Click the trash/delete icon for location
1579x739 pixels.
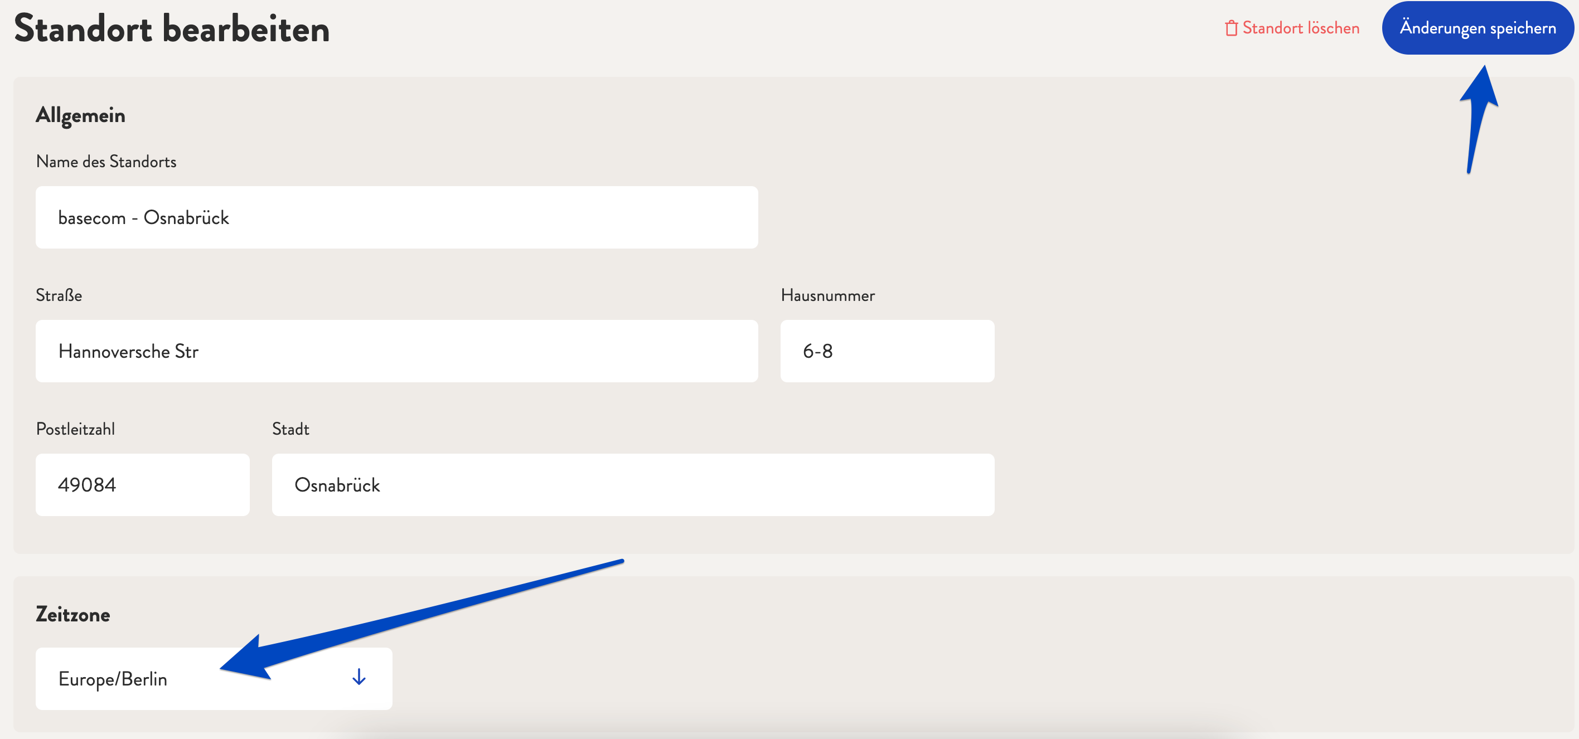point(1228,27)
